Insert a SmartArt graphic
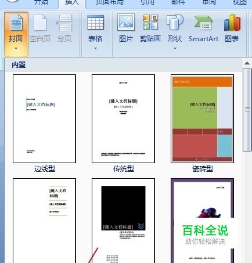The width and height of the screenshot is (252, 263). [x=203, y=28]
